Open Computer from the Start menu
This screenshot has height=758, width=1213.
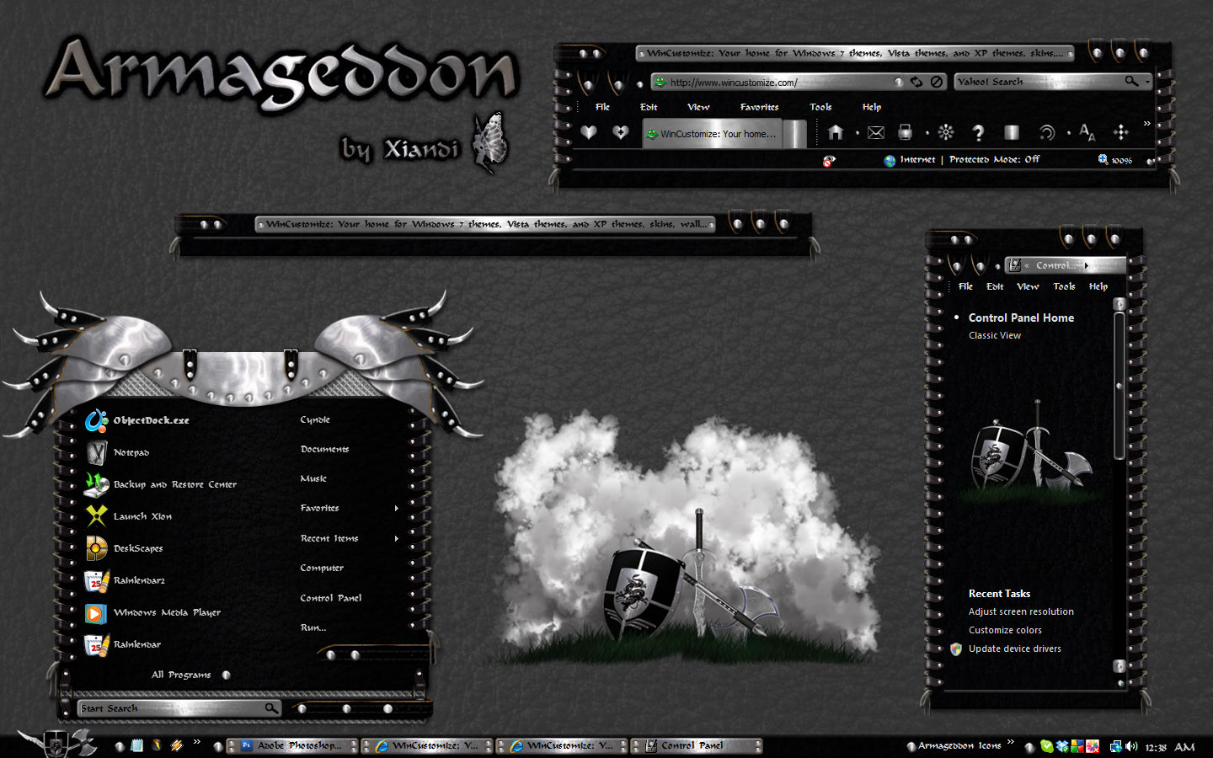(x=322, y=568)
